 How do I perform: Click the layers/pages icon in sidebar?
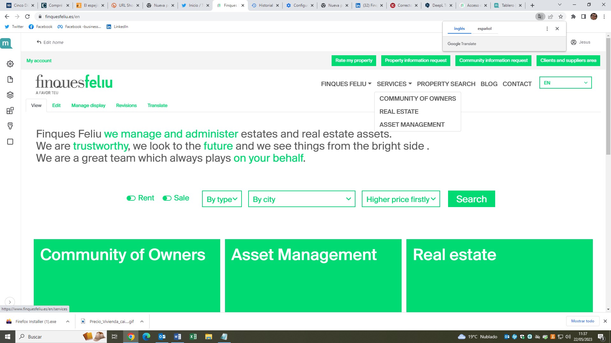(x=10, y=95)
